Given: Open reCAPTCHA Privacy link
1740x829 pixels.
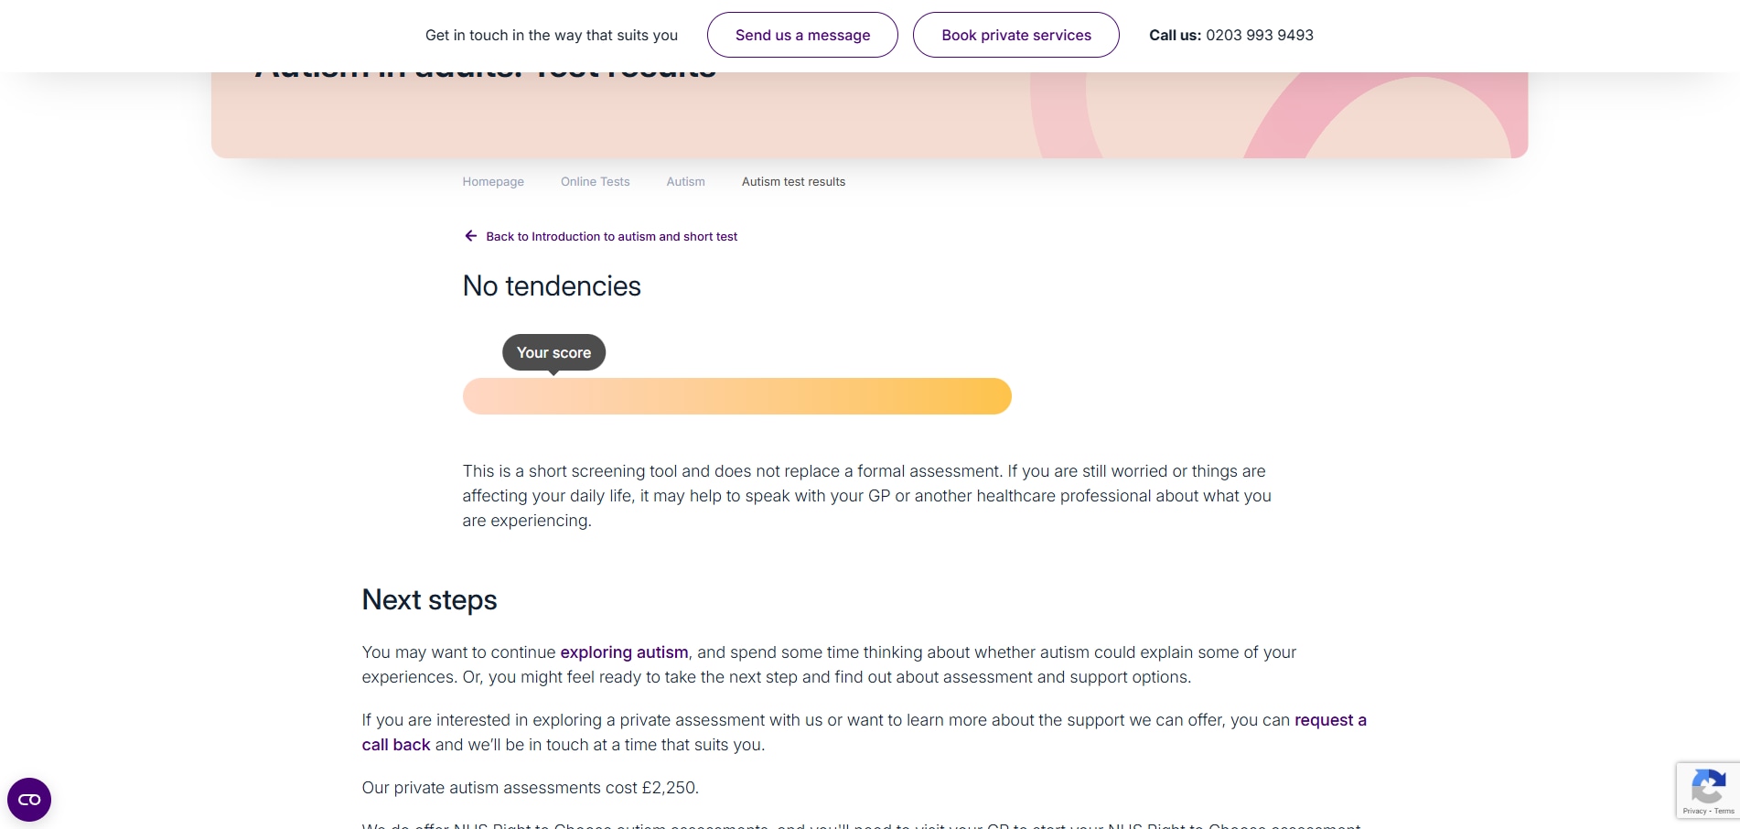Looking at the screenshot, I should pos(1694,812).
